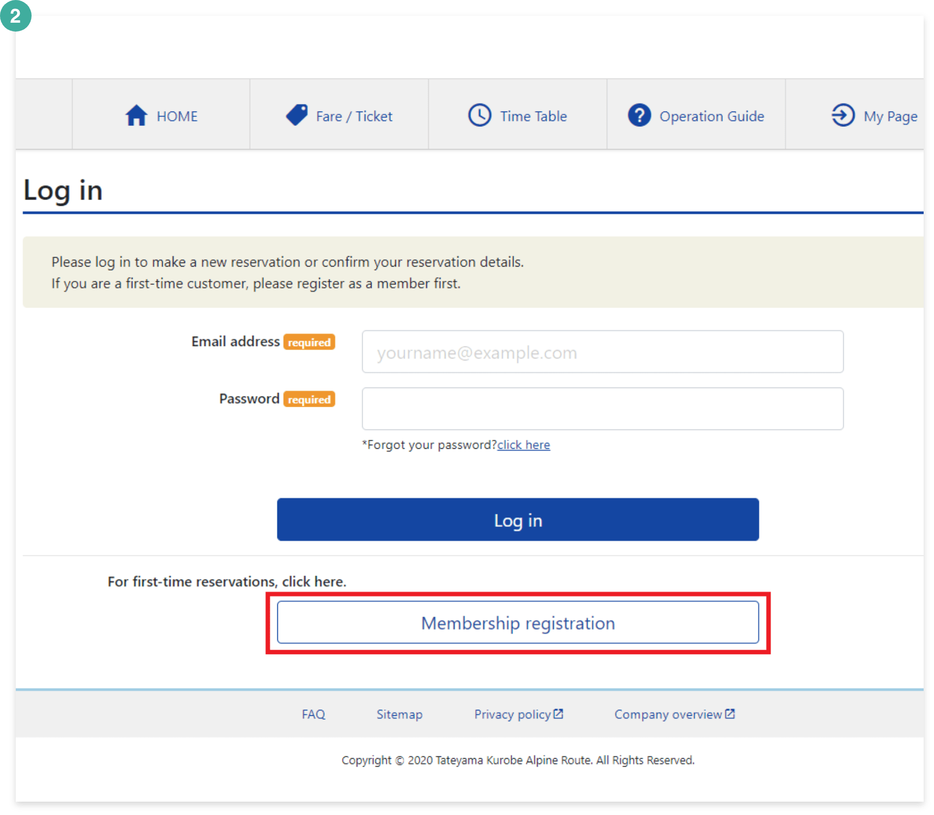
Task: Click the Company overview external link icon
Action: point(730,714)
